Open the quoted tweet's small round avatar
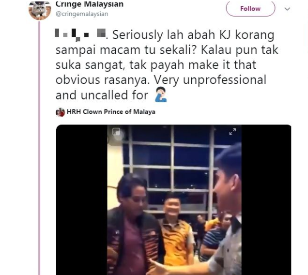Screen dimensions: 308x275 pos(61,112)
